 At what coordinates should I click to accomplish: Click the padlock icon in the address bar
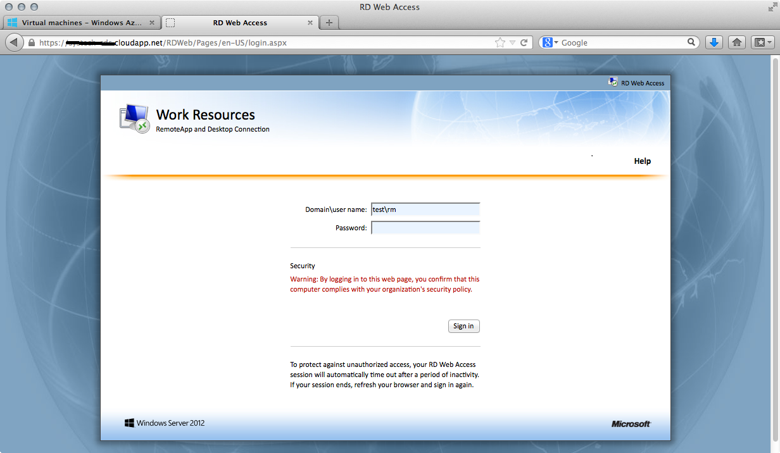coord(31,43)
